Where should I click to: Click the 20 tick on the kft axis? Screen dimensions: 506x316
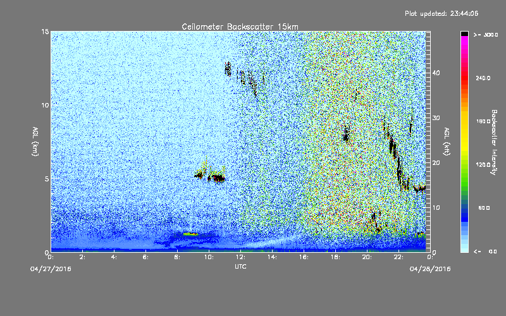(436, 163)
